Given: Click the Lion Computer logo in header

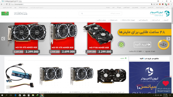Looking at the screenshot, I should coord(160,13).
